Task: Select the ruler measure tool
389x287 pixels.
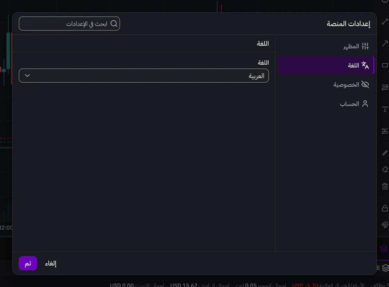Action: click(385, 153)
